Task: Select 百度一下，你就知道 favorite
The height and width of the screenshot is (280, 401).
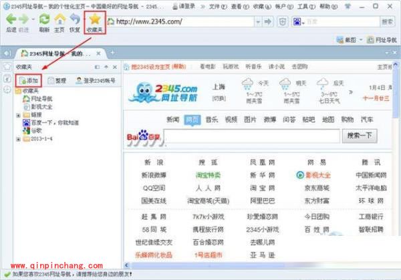Action: tap(51, 123)
